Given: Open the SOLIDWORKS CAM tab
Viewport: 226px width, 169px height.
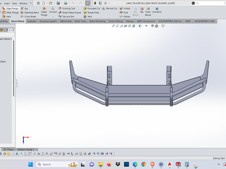Looking at the screenshot, I should (204, 21).
